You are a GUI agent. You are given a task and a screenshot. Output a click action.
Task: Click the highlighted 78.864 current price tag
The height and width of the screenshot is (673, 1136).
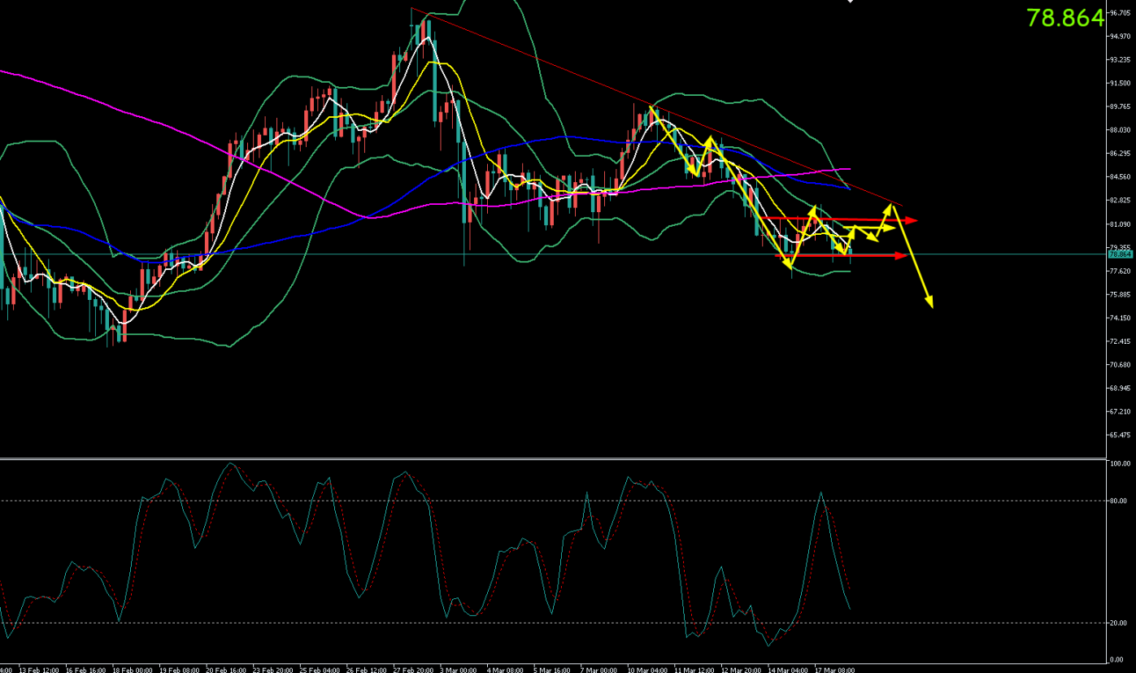click(1118, 254)
